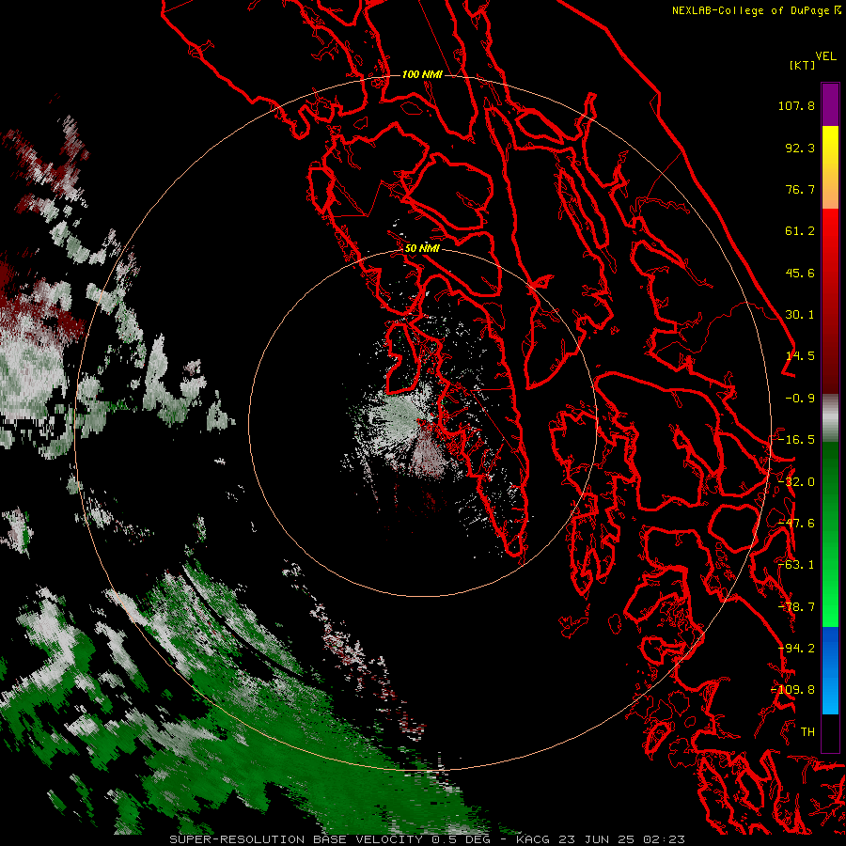The image size is (846, 846).
Task: Click the 50 NMI range ring label
Action: [x=422, y=248]
